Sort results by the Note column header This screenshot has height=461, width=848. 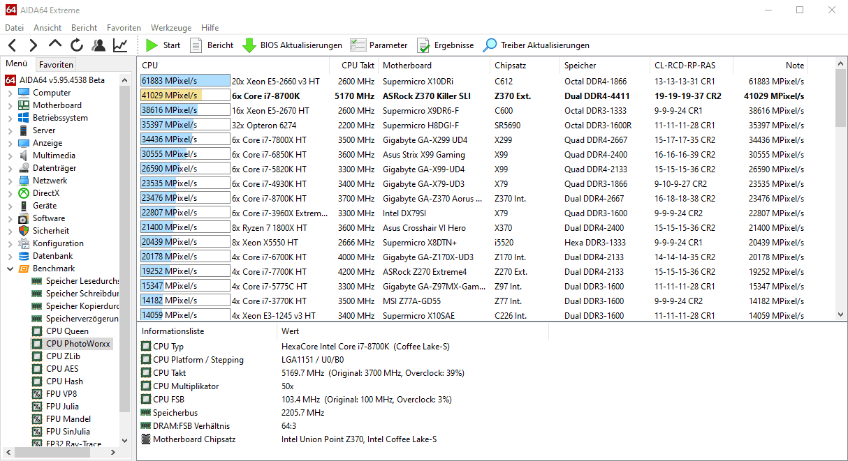(x=770, y=66)
